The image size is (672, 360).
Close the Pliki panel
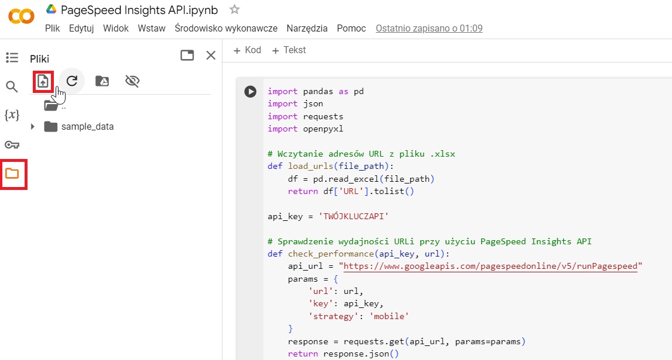tap(211, 55)
